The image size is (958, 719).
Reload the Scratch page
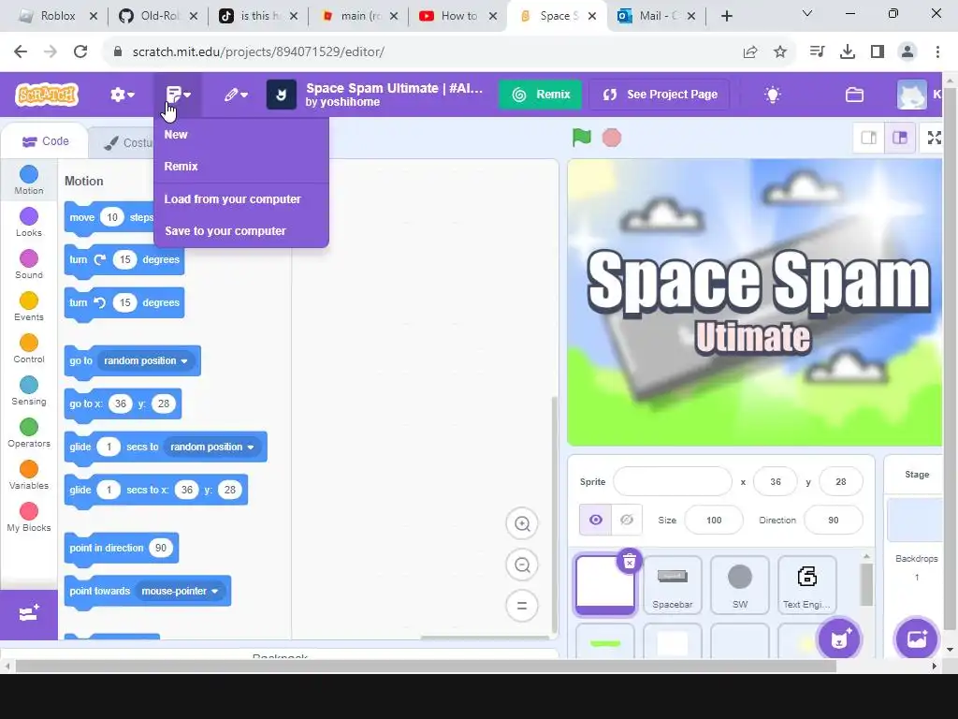(80, 52)
